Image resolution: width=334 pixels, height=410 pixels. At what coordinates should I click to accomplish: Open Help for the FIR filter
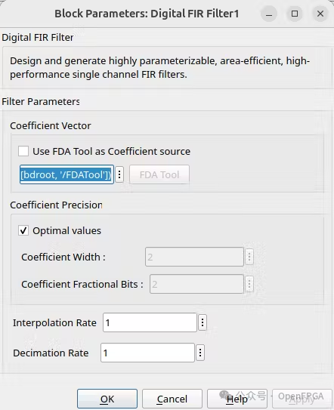coord(237,399)
